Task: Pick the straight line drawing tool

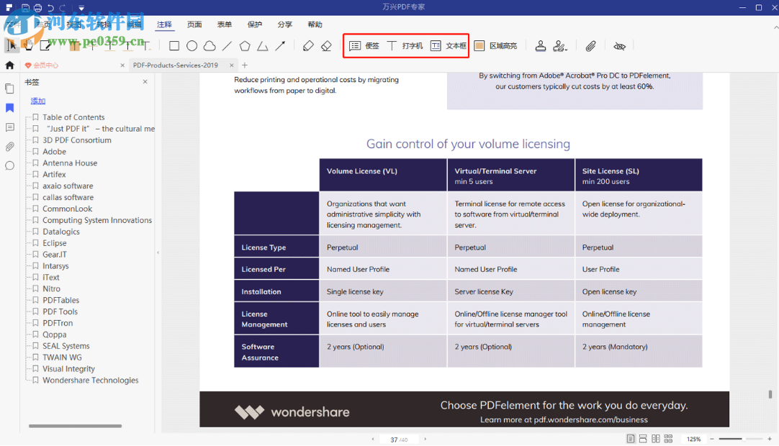Action: tap(227, 46)
